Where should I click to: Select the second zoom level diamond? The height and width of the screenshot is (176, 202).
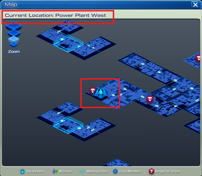coord(14,33)
